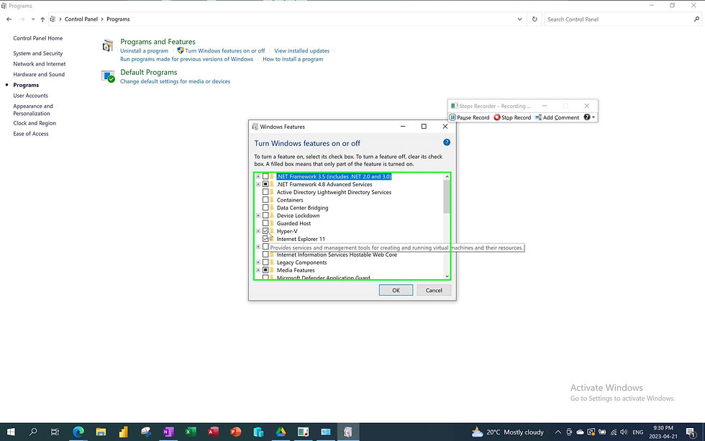Viewport: 705px width, 441px height.
Task: Open Control Panel Home
Action: click(37, 38)
